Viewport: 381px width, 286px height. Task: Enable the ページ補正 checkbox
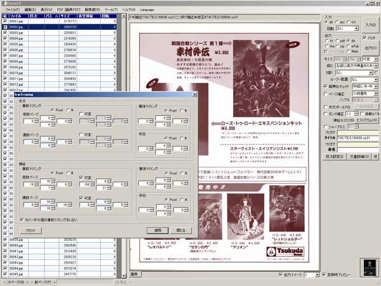[x=325, y=94]
